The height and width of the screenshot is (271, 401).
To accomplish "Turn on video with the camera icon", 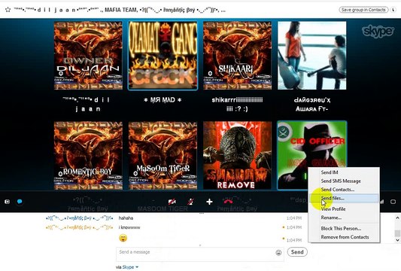I will [172, 202].
